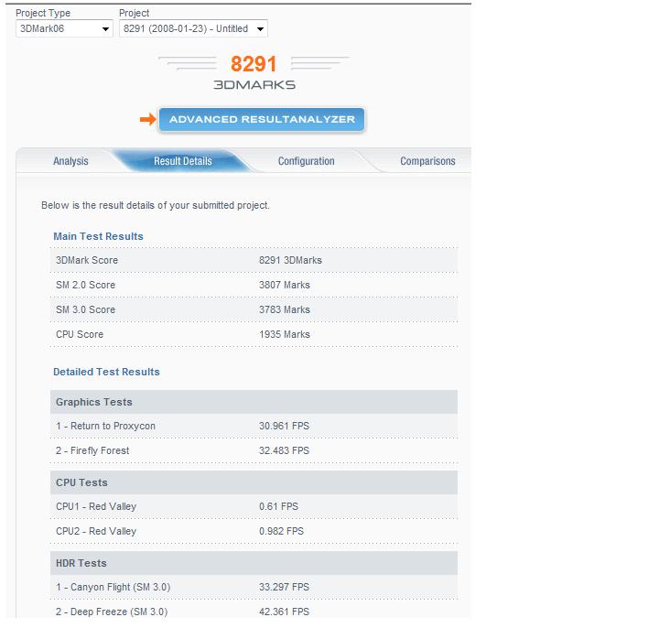Click the 3783 Marks value
Viewport: 659px width, 628px height.
click(x=285, y=309)
